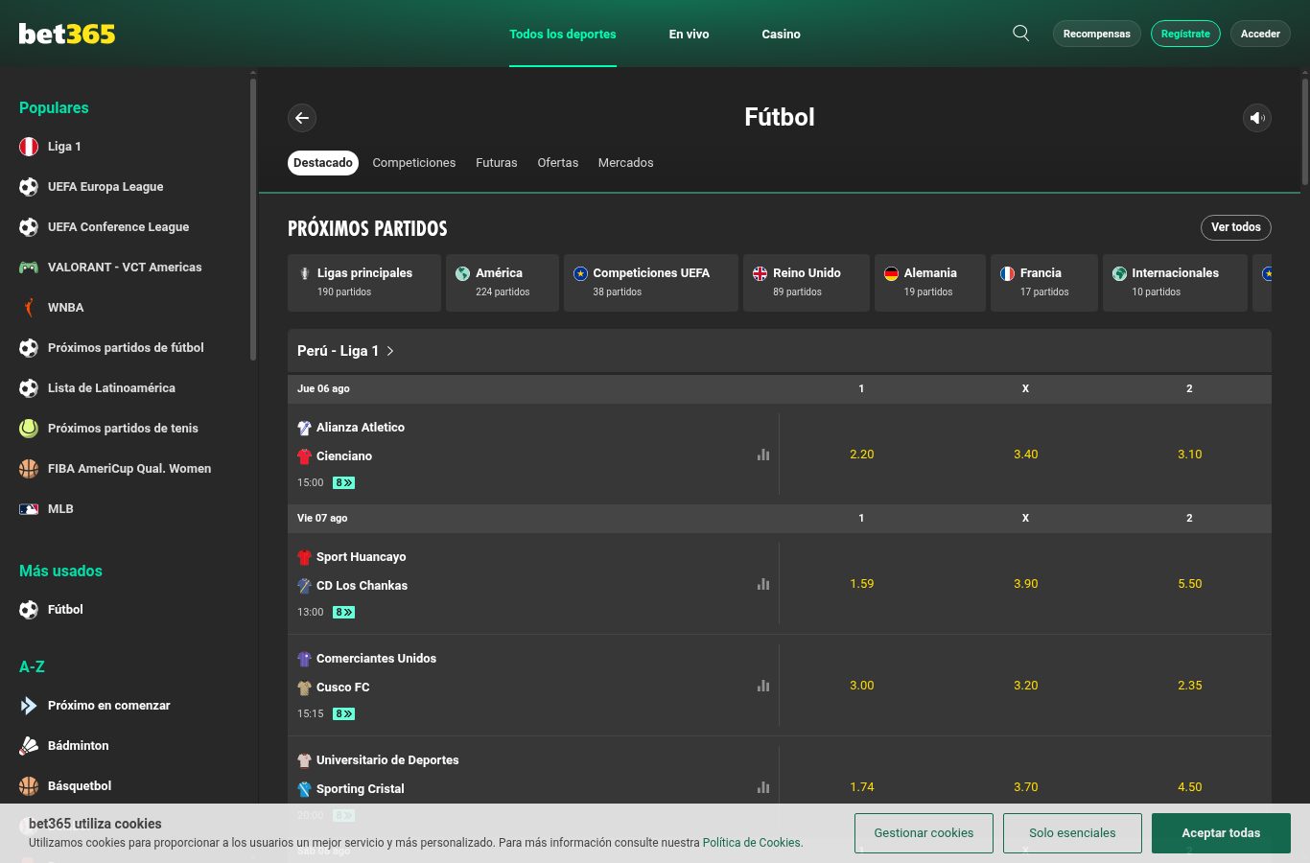
Task: Toggle the sound speaker icon
Action: pos(1257,118)
